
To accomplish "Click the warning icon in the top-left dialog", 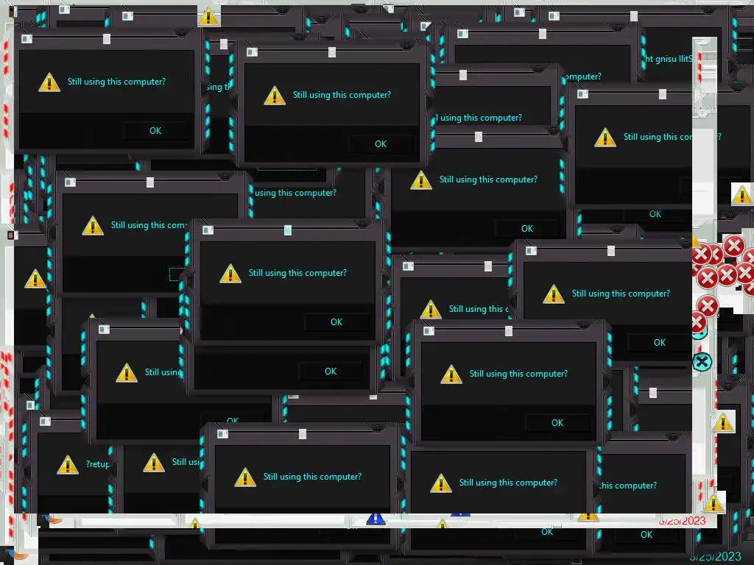I will [x=49, y=82].
